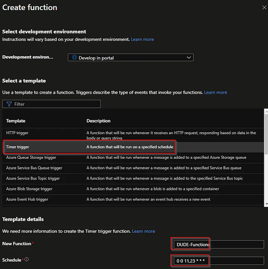The width and height of the screenshot is (268, 269).
Task: Click the Schedule info icon
Action: click(26, 259)
